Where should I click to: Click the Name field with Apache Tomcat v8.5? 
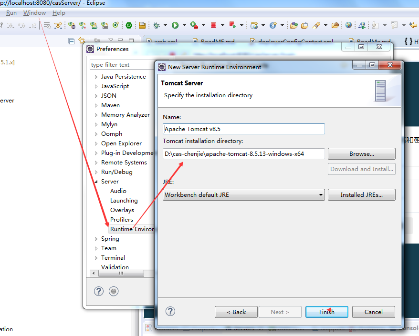(244, 129)
